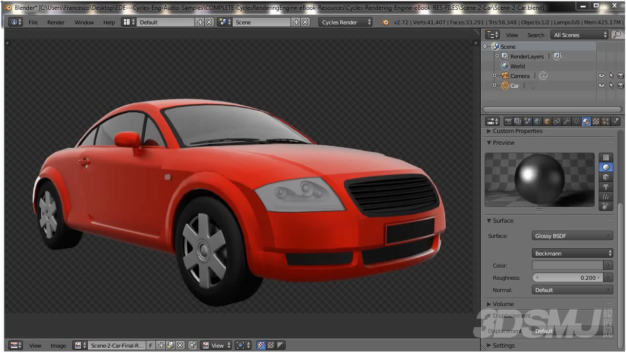The width and height of the screenshot is (626, 353).
Task: Click the glossy Color swatch
Action: point(567,266)
